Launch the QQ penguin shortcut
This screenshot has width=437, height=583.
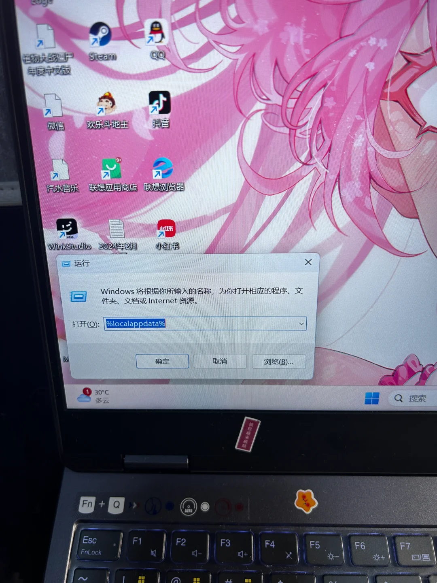pos(157,39)
